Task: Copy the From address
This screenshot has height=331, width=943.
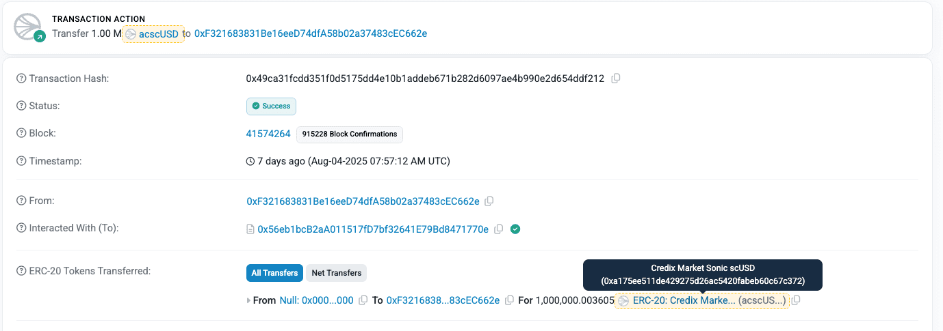Action: (489, 201)
